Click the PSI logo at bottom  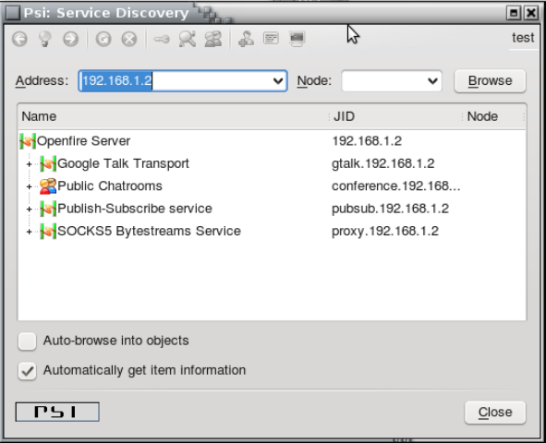57,412
